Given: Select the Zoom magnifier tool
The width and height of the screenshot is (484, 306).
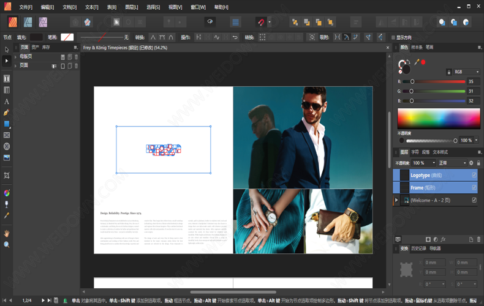Looking at the screenshot, I should tap(7, 245).
